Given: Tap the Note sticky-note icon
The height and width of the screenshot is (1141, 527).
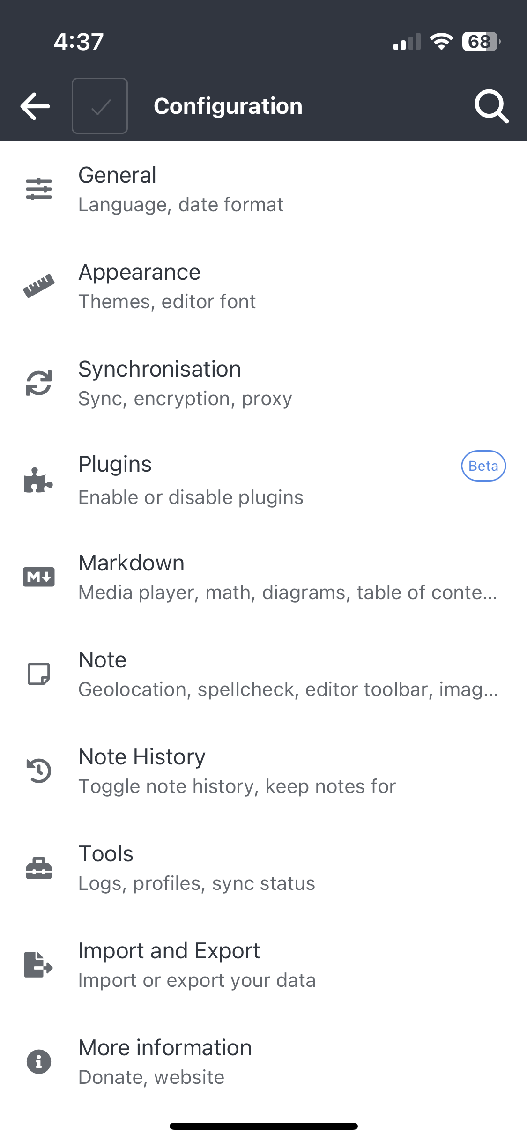Looking at the screenshot, I should coord(39,674).
